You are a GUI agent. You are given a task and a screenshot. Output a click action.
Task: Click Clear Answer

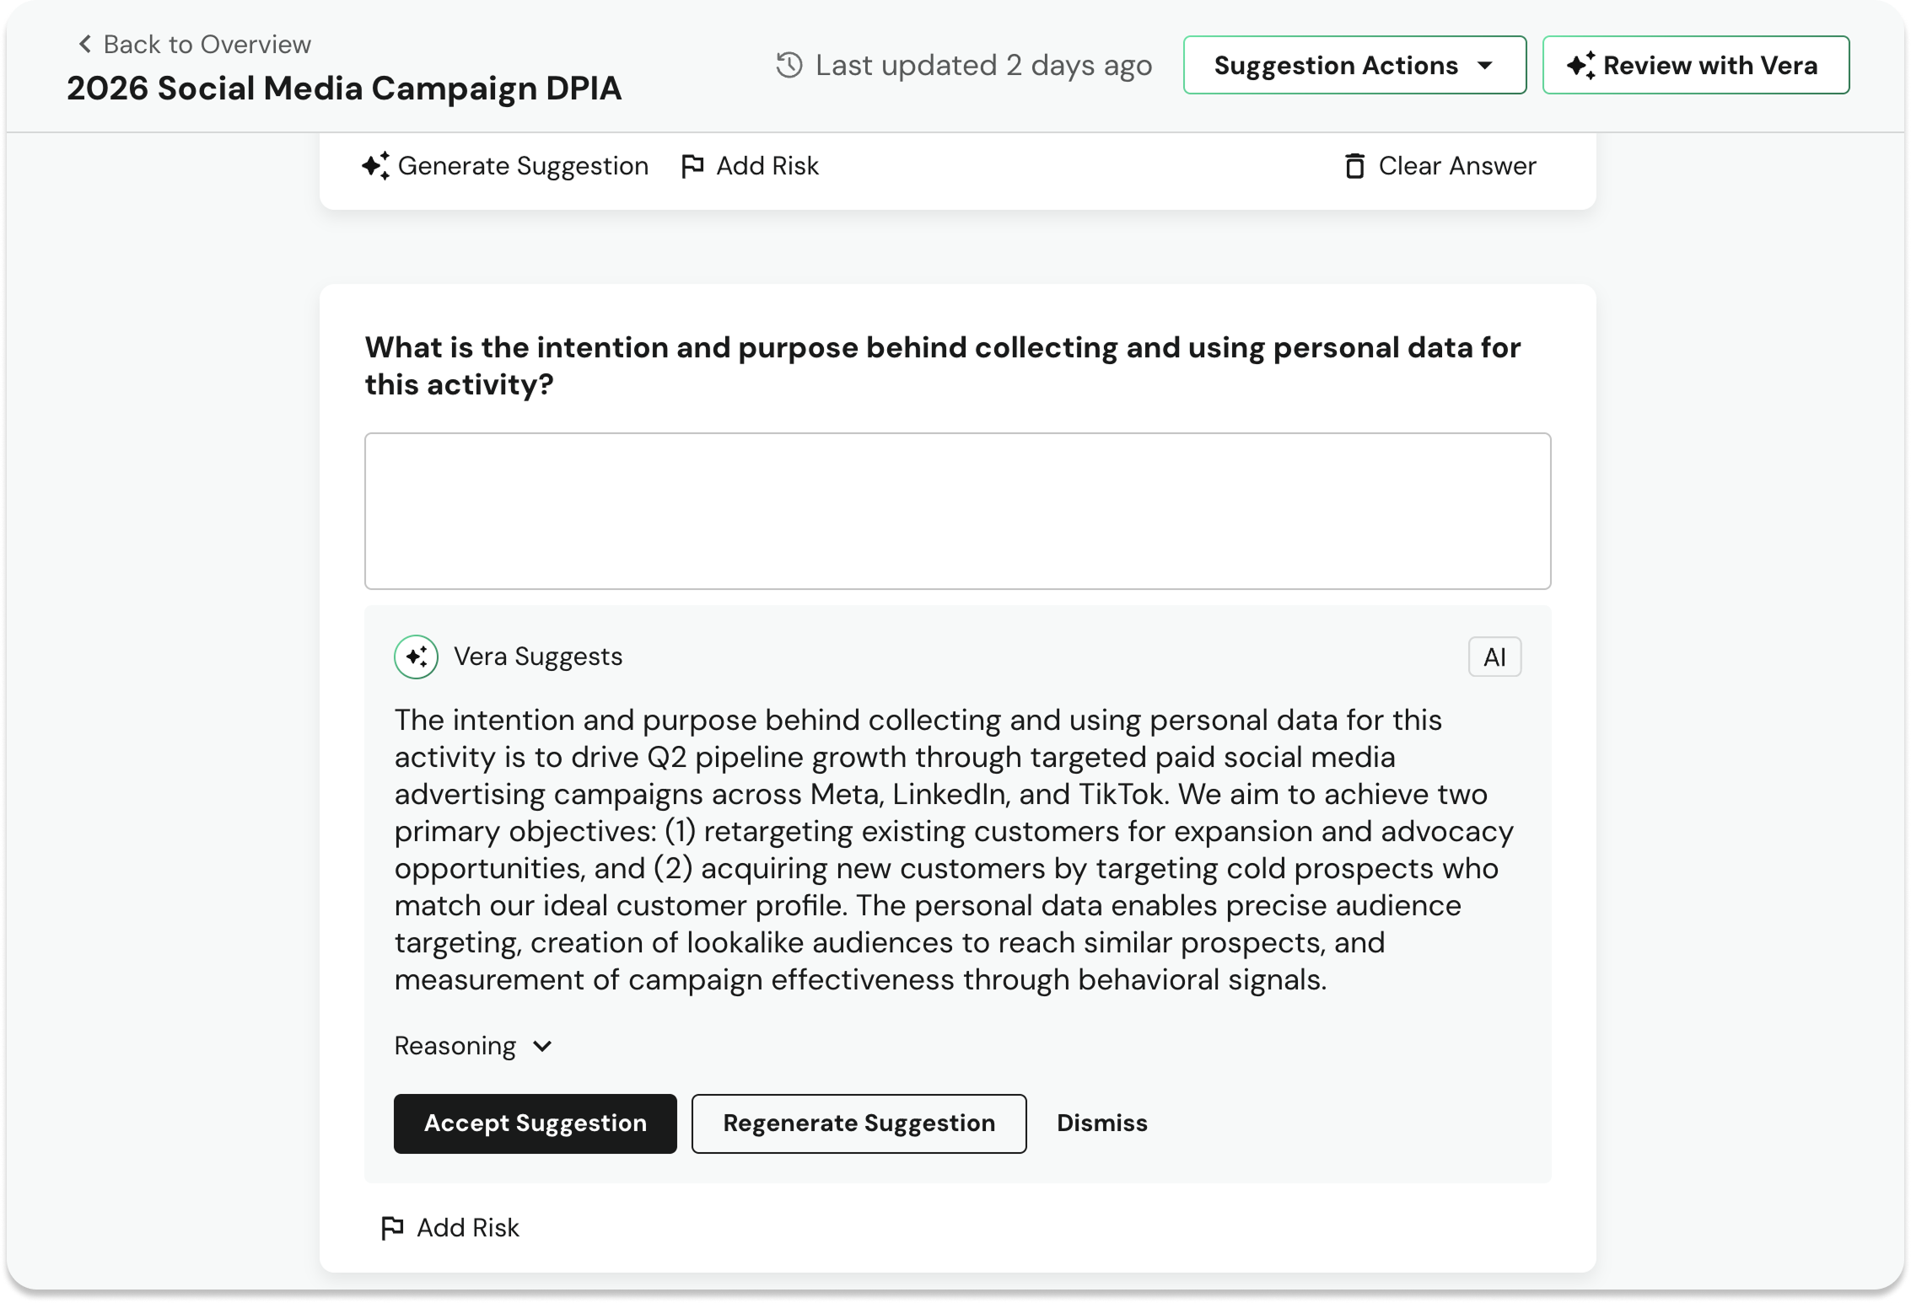click(1456, 166)
